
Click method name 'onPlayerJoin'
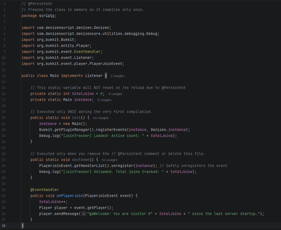coord(70,196)
